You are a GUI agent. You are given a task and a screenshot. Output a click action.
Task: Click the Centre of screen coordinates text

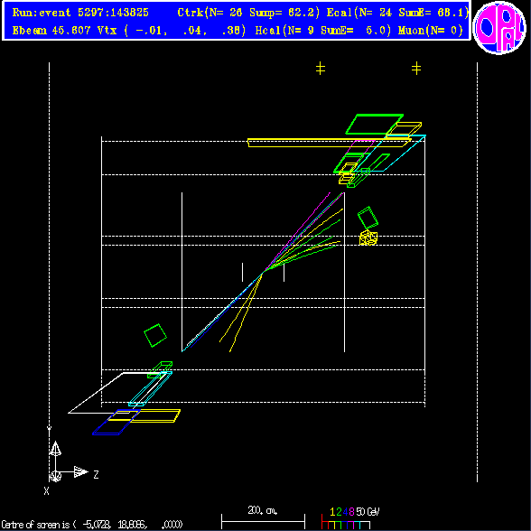coord(92,525)
